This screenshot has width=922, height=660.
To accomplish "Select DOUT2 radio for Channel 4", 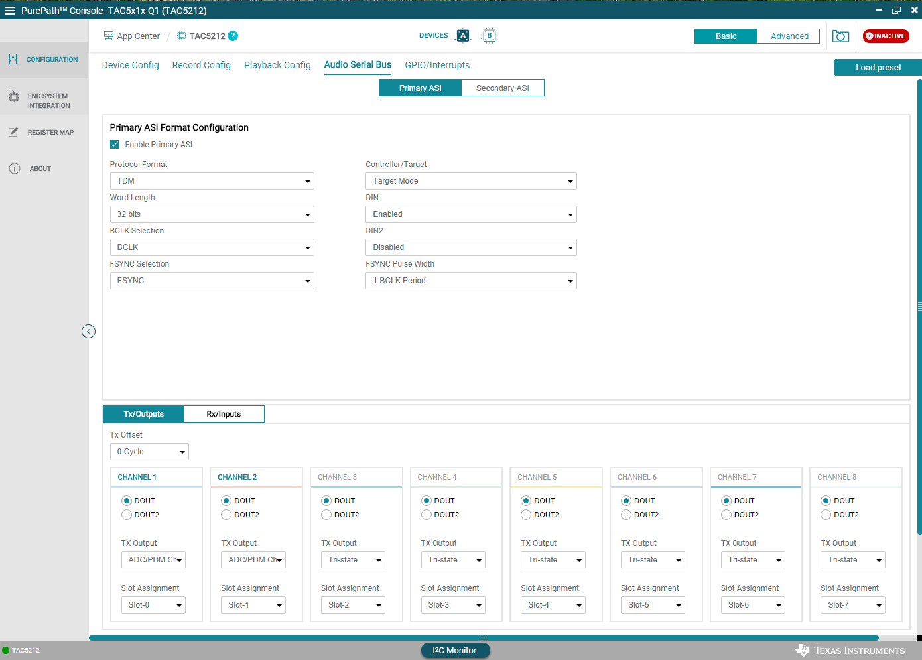I will (427, 515).
